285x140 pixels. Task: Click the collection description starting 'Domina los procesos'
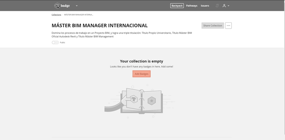pos(122,35)
